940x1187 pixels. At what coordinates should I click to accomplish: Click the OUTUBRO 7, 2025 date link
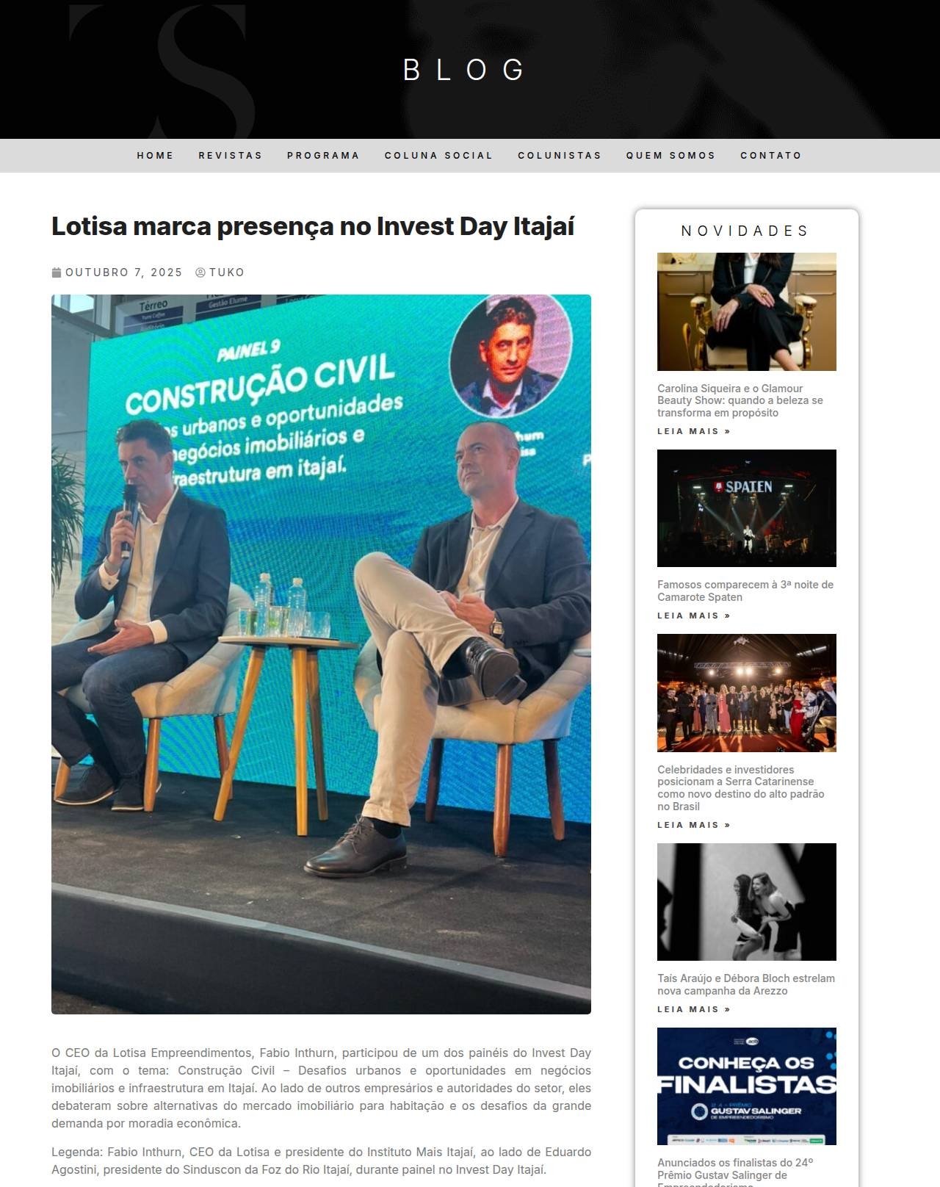[x=123, y=273]
